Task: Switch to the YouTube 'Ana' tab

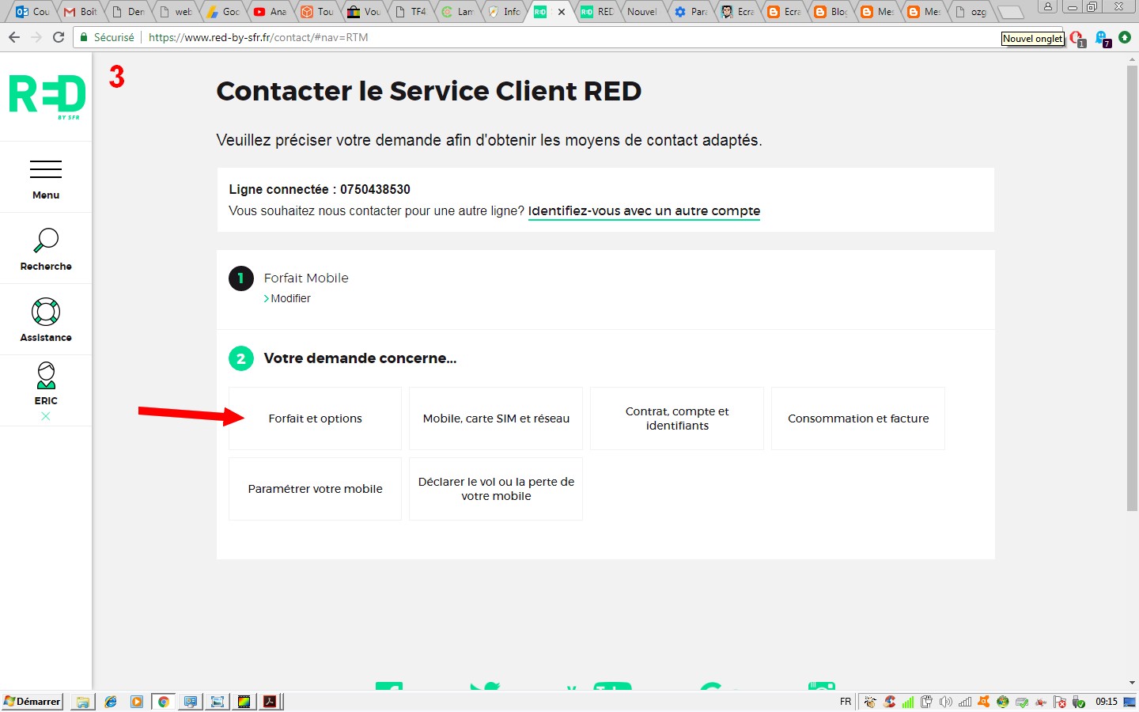Action: pyautogui.click(x=270, y=12)
